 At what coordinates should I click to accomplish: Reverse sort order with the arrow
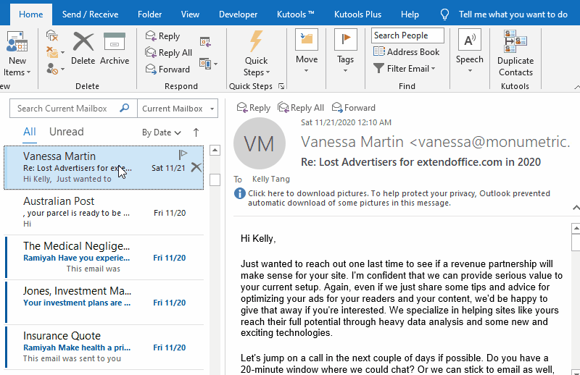(x=196, y=132)
